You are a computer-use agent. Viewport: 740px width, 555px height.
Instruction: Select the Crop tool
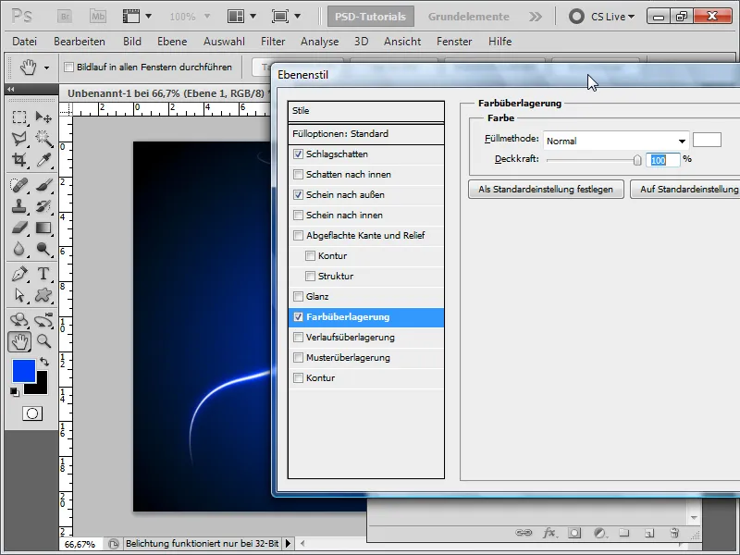19,159
